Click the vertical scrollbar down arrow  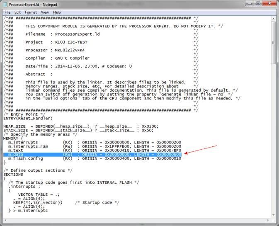coord(274,215)
